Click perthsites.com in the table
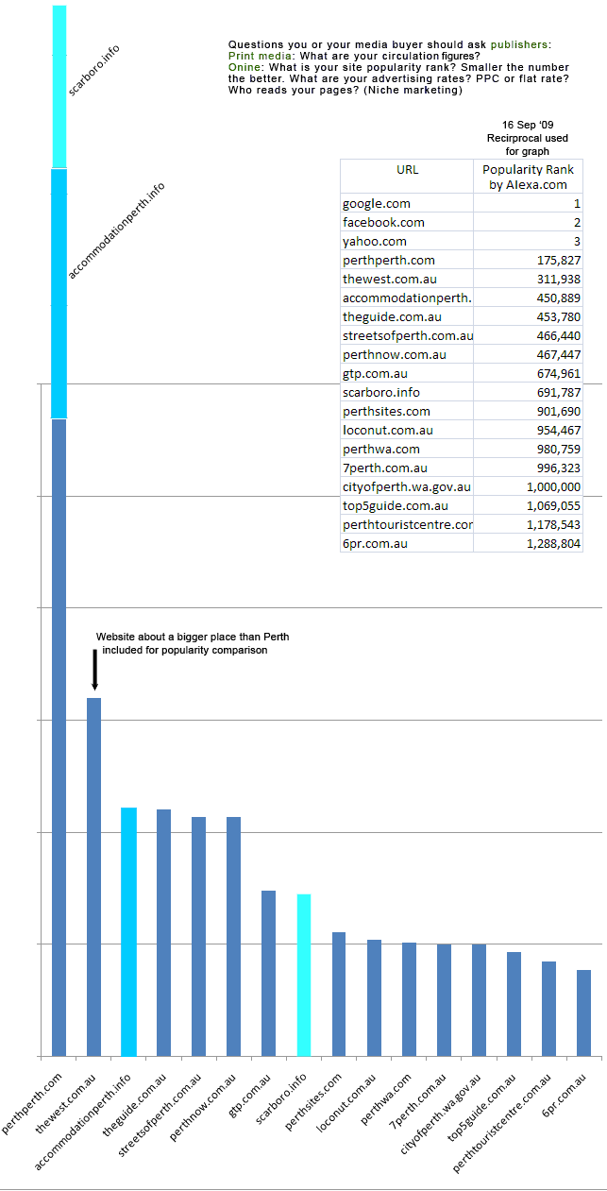 [x=407, y=411]
